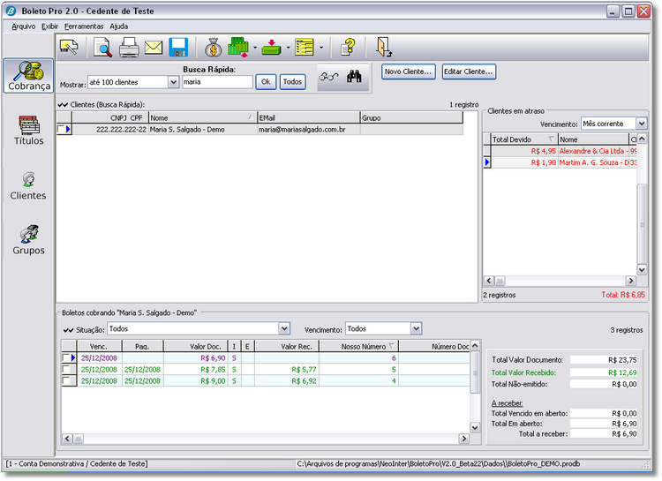Click the boletos table horizontal scrollbar right arrow
The height and width of the screenshot is (481, 662).
click(x=464, y=439)
